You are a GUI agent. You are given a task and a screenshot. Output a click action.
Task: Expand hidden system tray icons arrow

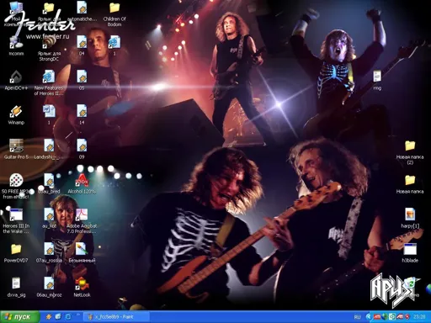click(369, 317)
